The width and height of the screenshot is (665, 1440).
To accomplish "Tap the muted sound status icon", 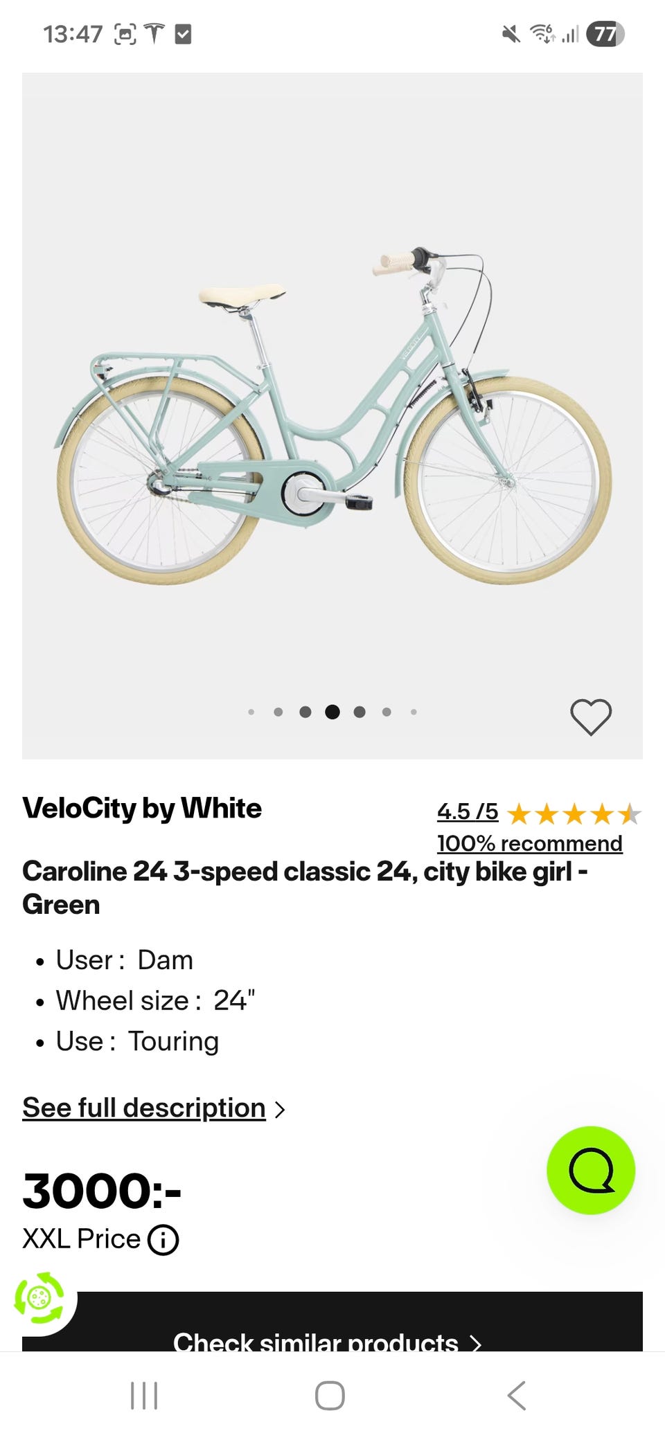I will 511,34.
